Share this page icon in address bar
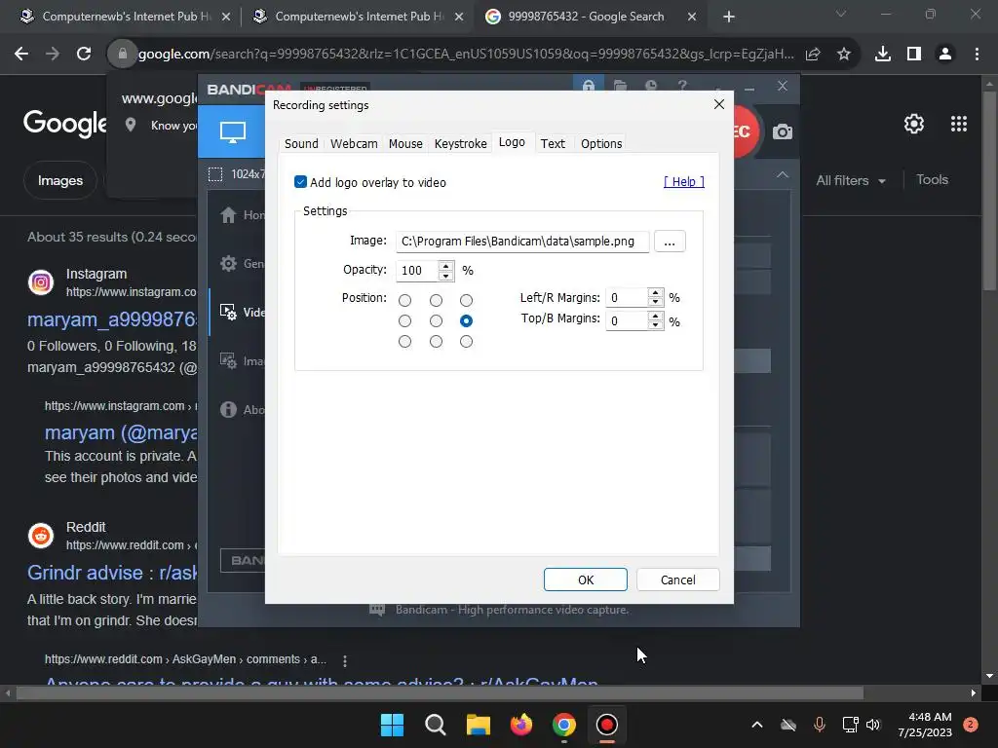Image resolution: width=998 pixels, height=748 pixels. [813, 55]
